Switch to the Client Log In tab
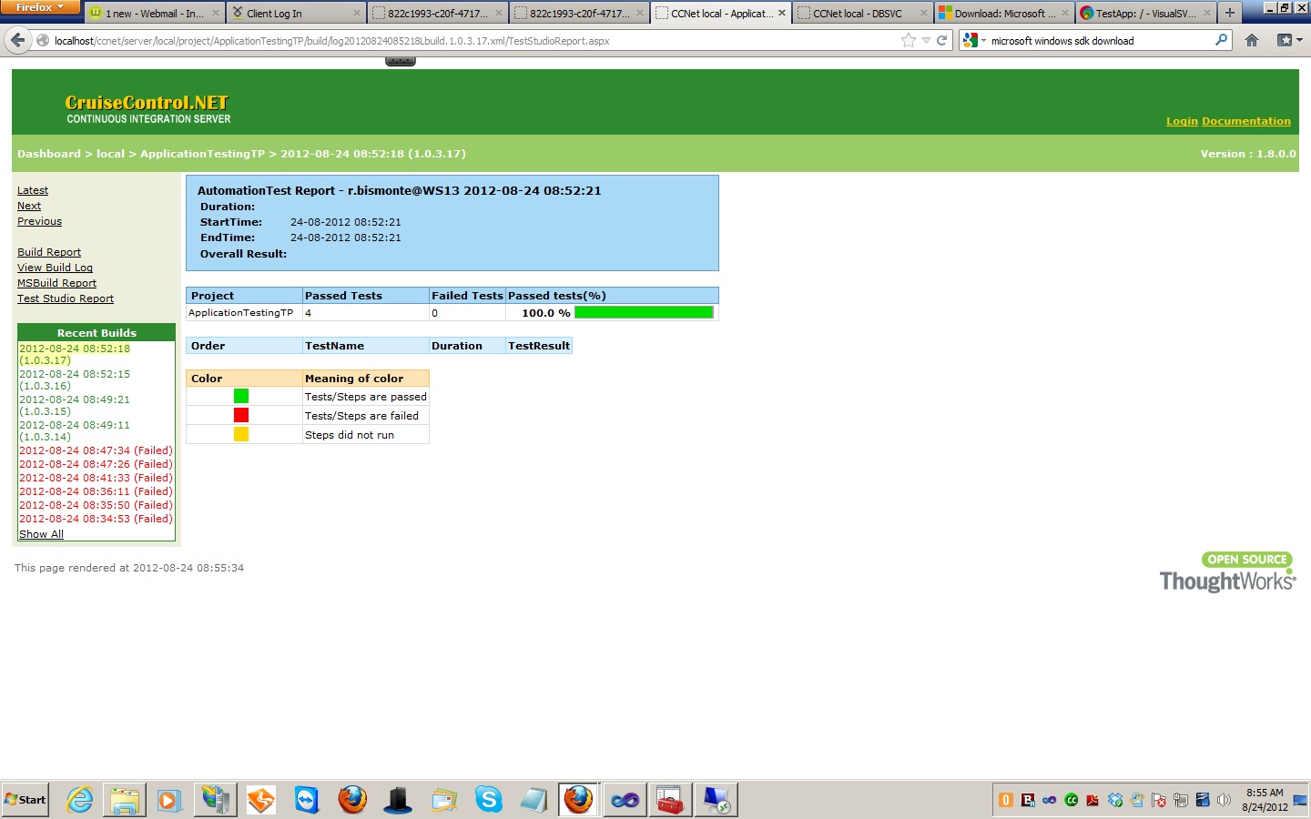 click(x=296, y=13)
